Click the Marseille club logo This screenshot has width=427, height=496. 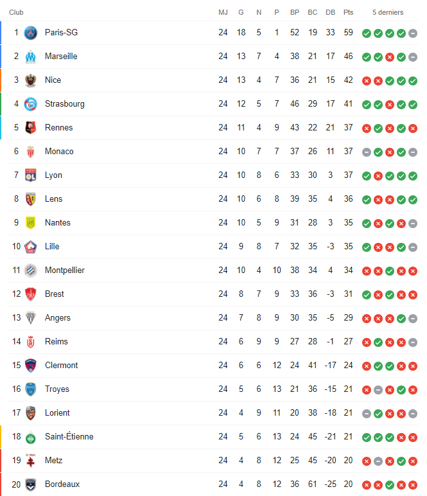point(31,57)
